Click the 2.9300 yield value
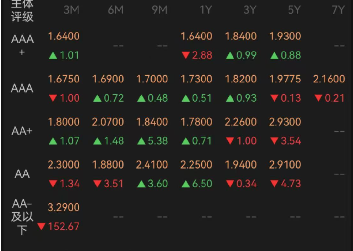The height and width of the screenshot is (251, 353). tap(285, 122)
